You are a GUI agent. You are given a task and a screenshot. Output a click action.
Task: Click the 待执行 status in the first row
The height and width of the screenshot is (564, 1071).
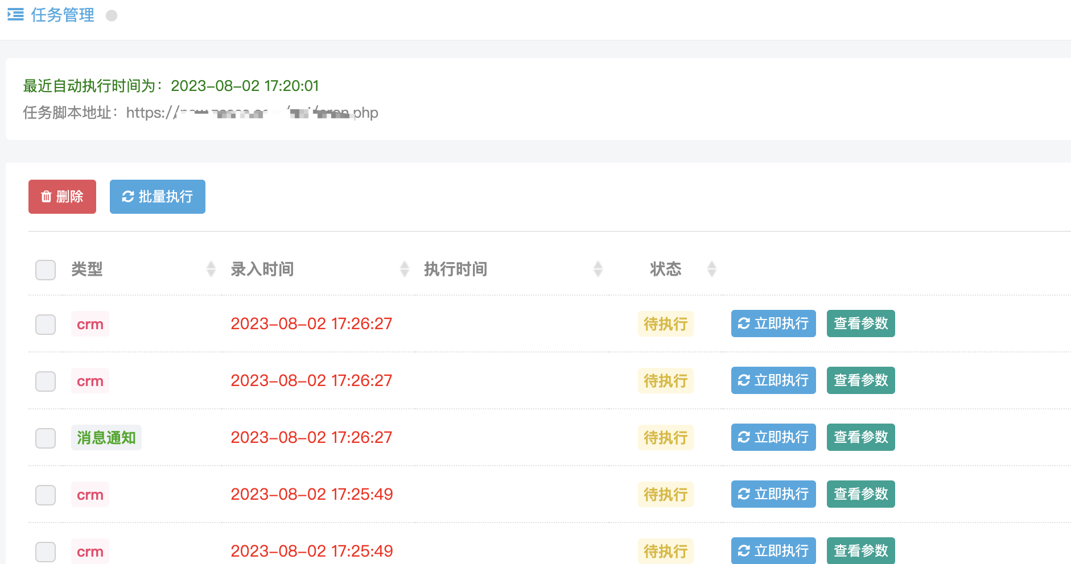pyautogui.click(x=666, y=324)
